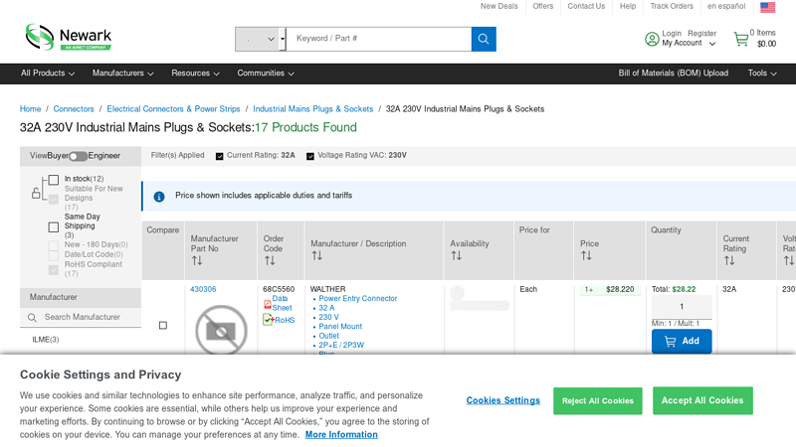This screenshot has height=447, width=796.
Task: Expand the All Products menu
Action: [48, 74]
